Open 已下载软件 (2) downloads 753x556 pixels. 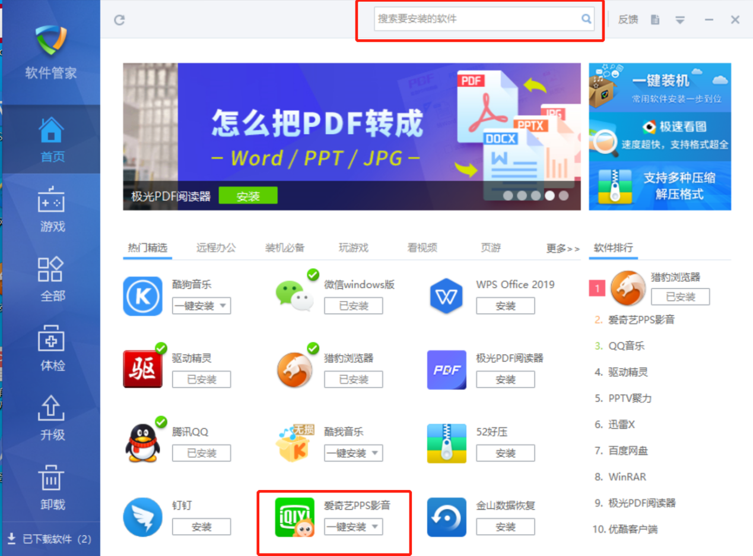click(50, 539)
